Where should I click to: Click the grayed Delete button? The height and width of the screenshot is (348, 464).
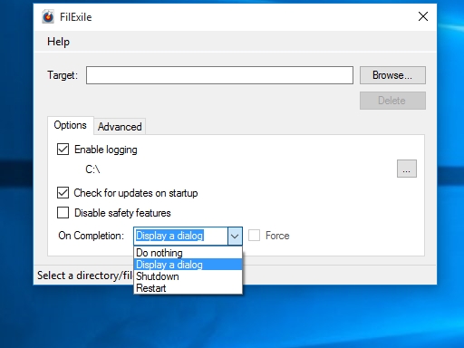(392, 101)
